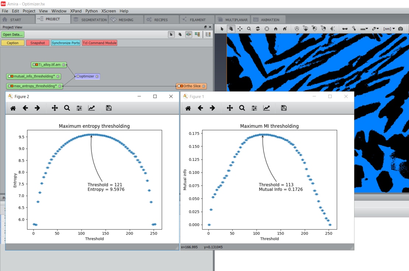
Task: Select the arrow pointer tool in Project View toolbar
Action: (x=171, y=34)
